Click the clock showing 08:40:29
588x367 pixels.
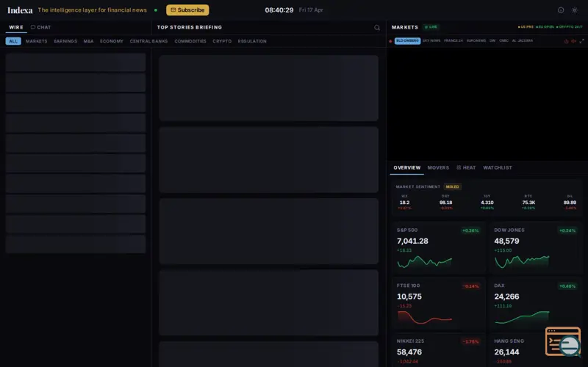pos(279,10)
